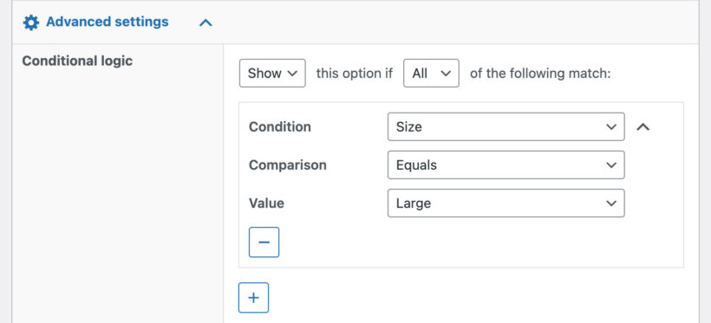Click the Comparison field label

pos(288,165)
